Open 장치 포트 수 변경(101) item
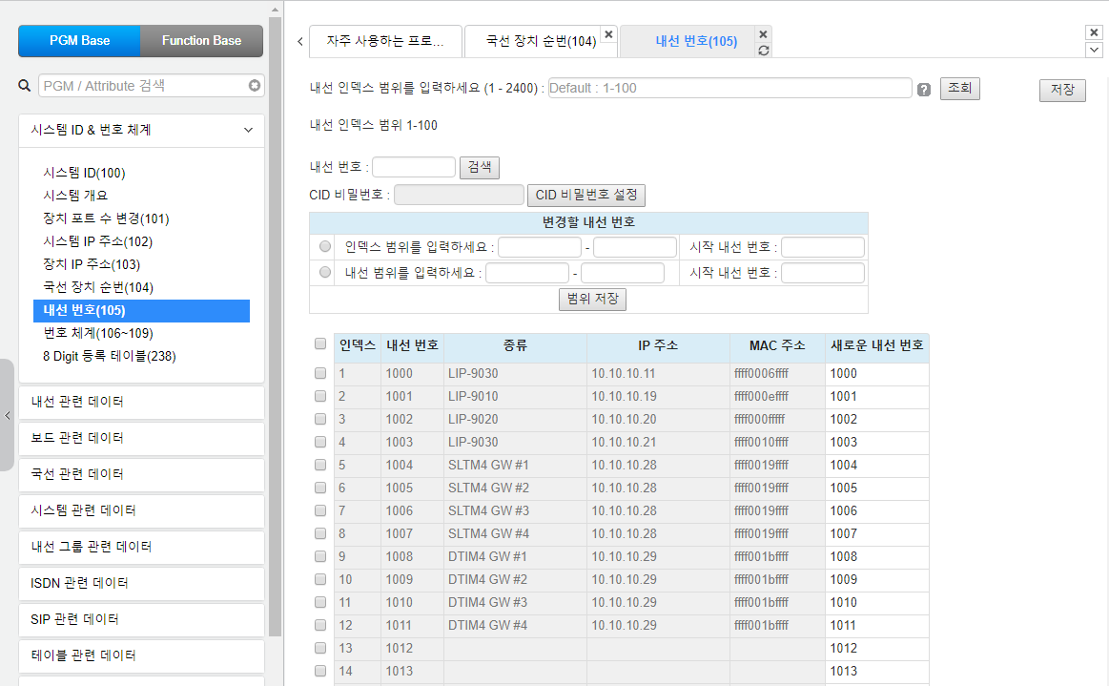The height and width of the screenshot is (686, 1109). tap(106, 218)
